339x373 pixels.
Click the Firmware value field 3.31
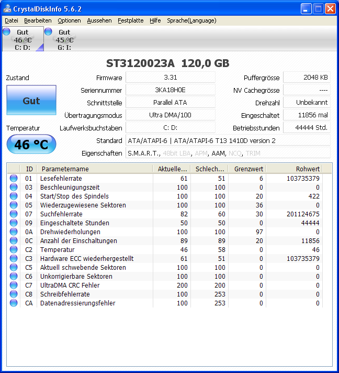[x=171, y=78]
